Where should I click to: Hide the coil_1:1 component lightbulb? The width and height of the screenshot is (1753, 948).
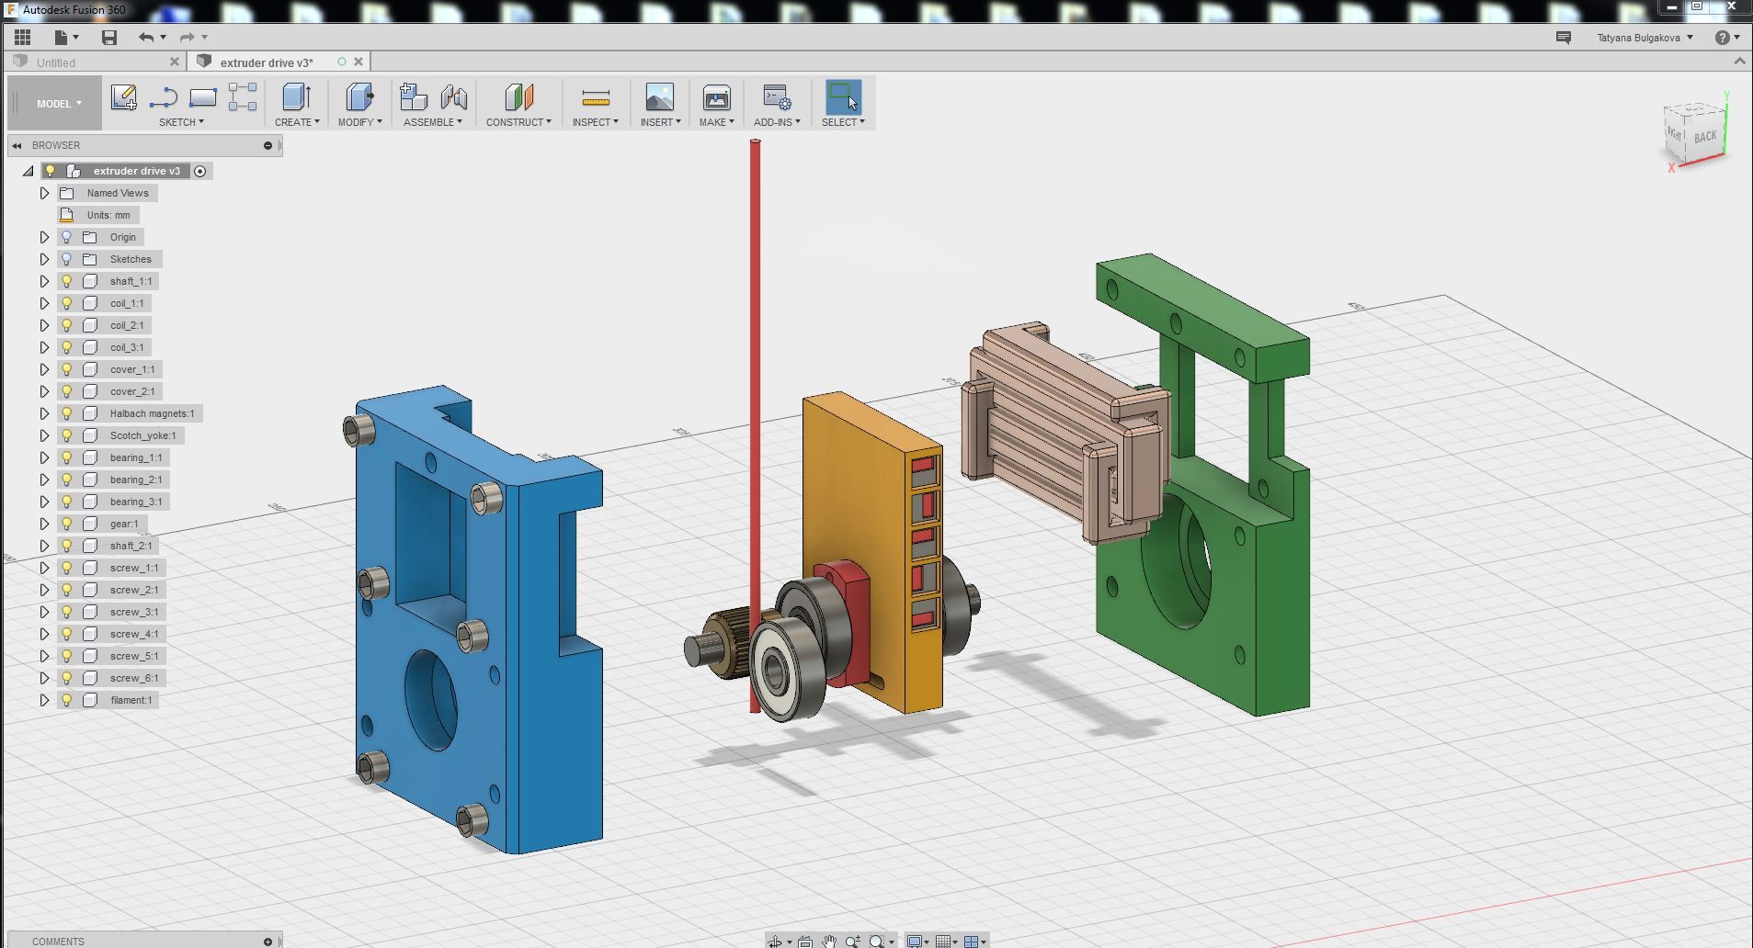coord(65,302)
